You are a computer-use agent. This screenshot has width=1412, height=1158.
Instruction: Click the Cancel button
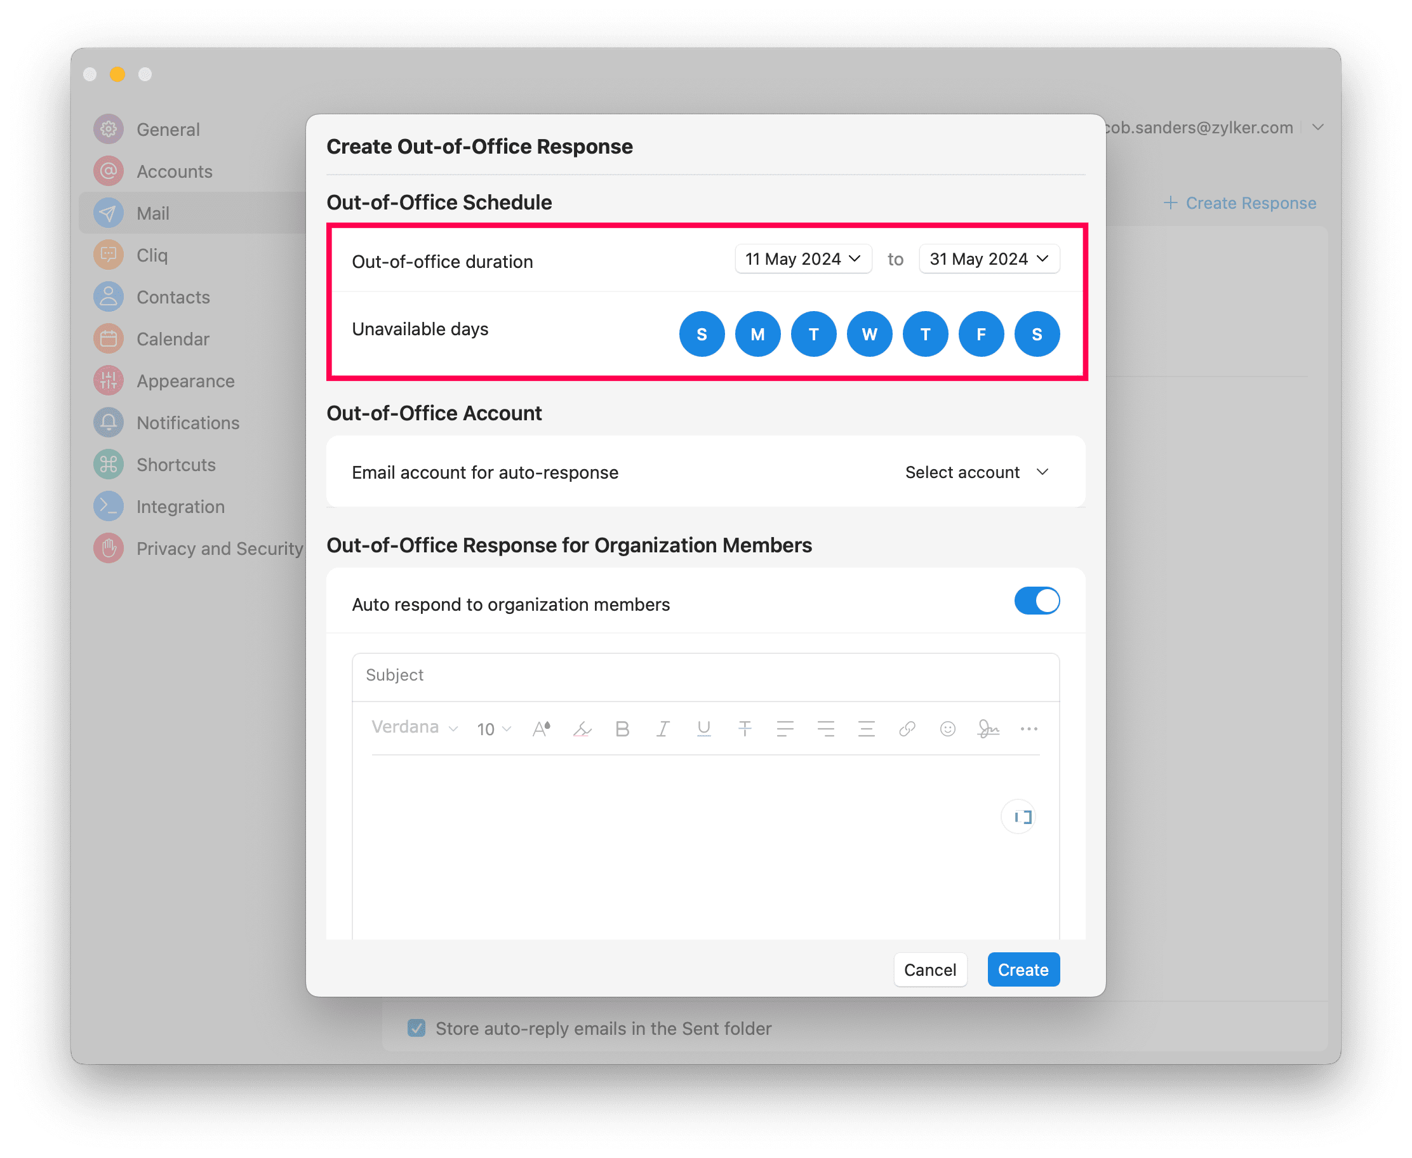coord(929,969)
